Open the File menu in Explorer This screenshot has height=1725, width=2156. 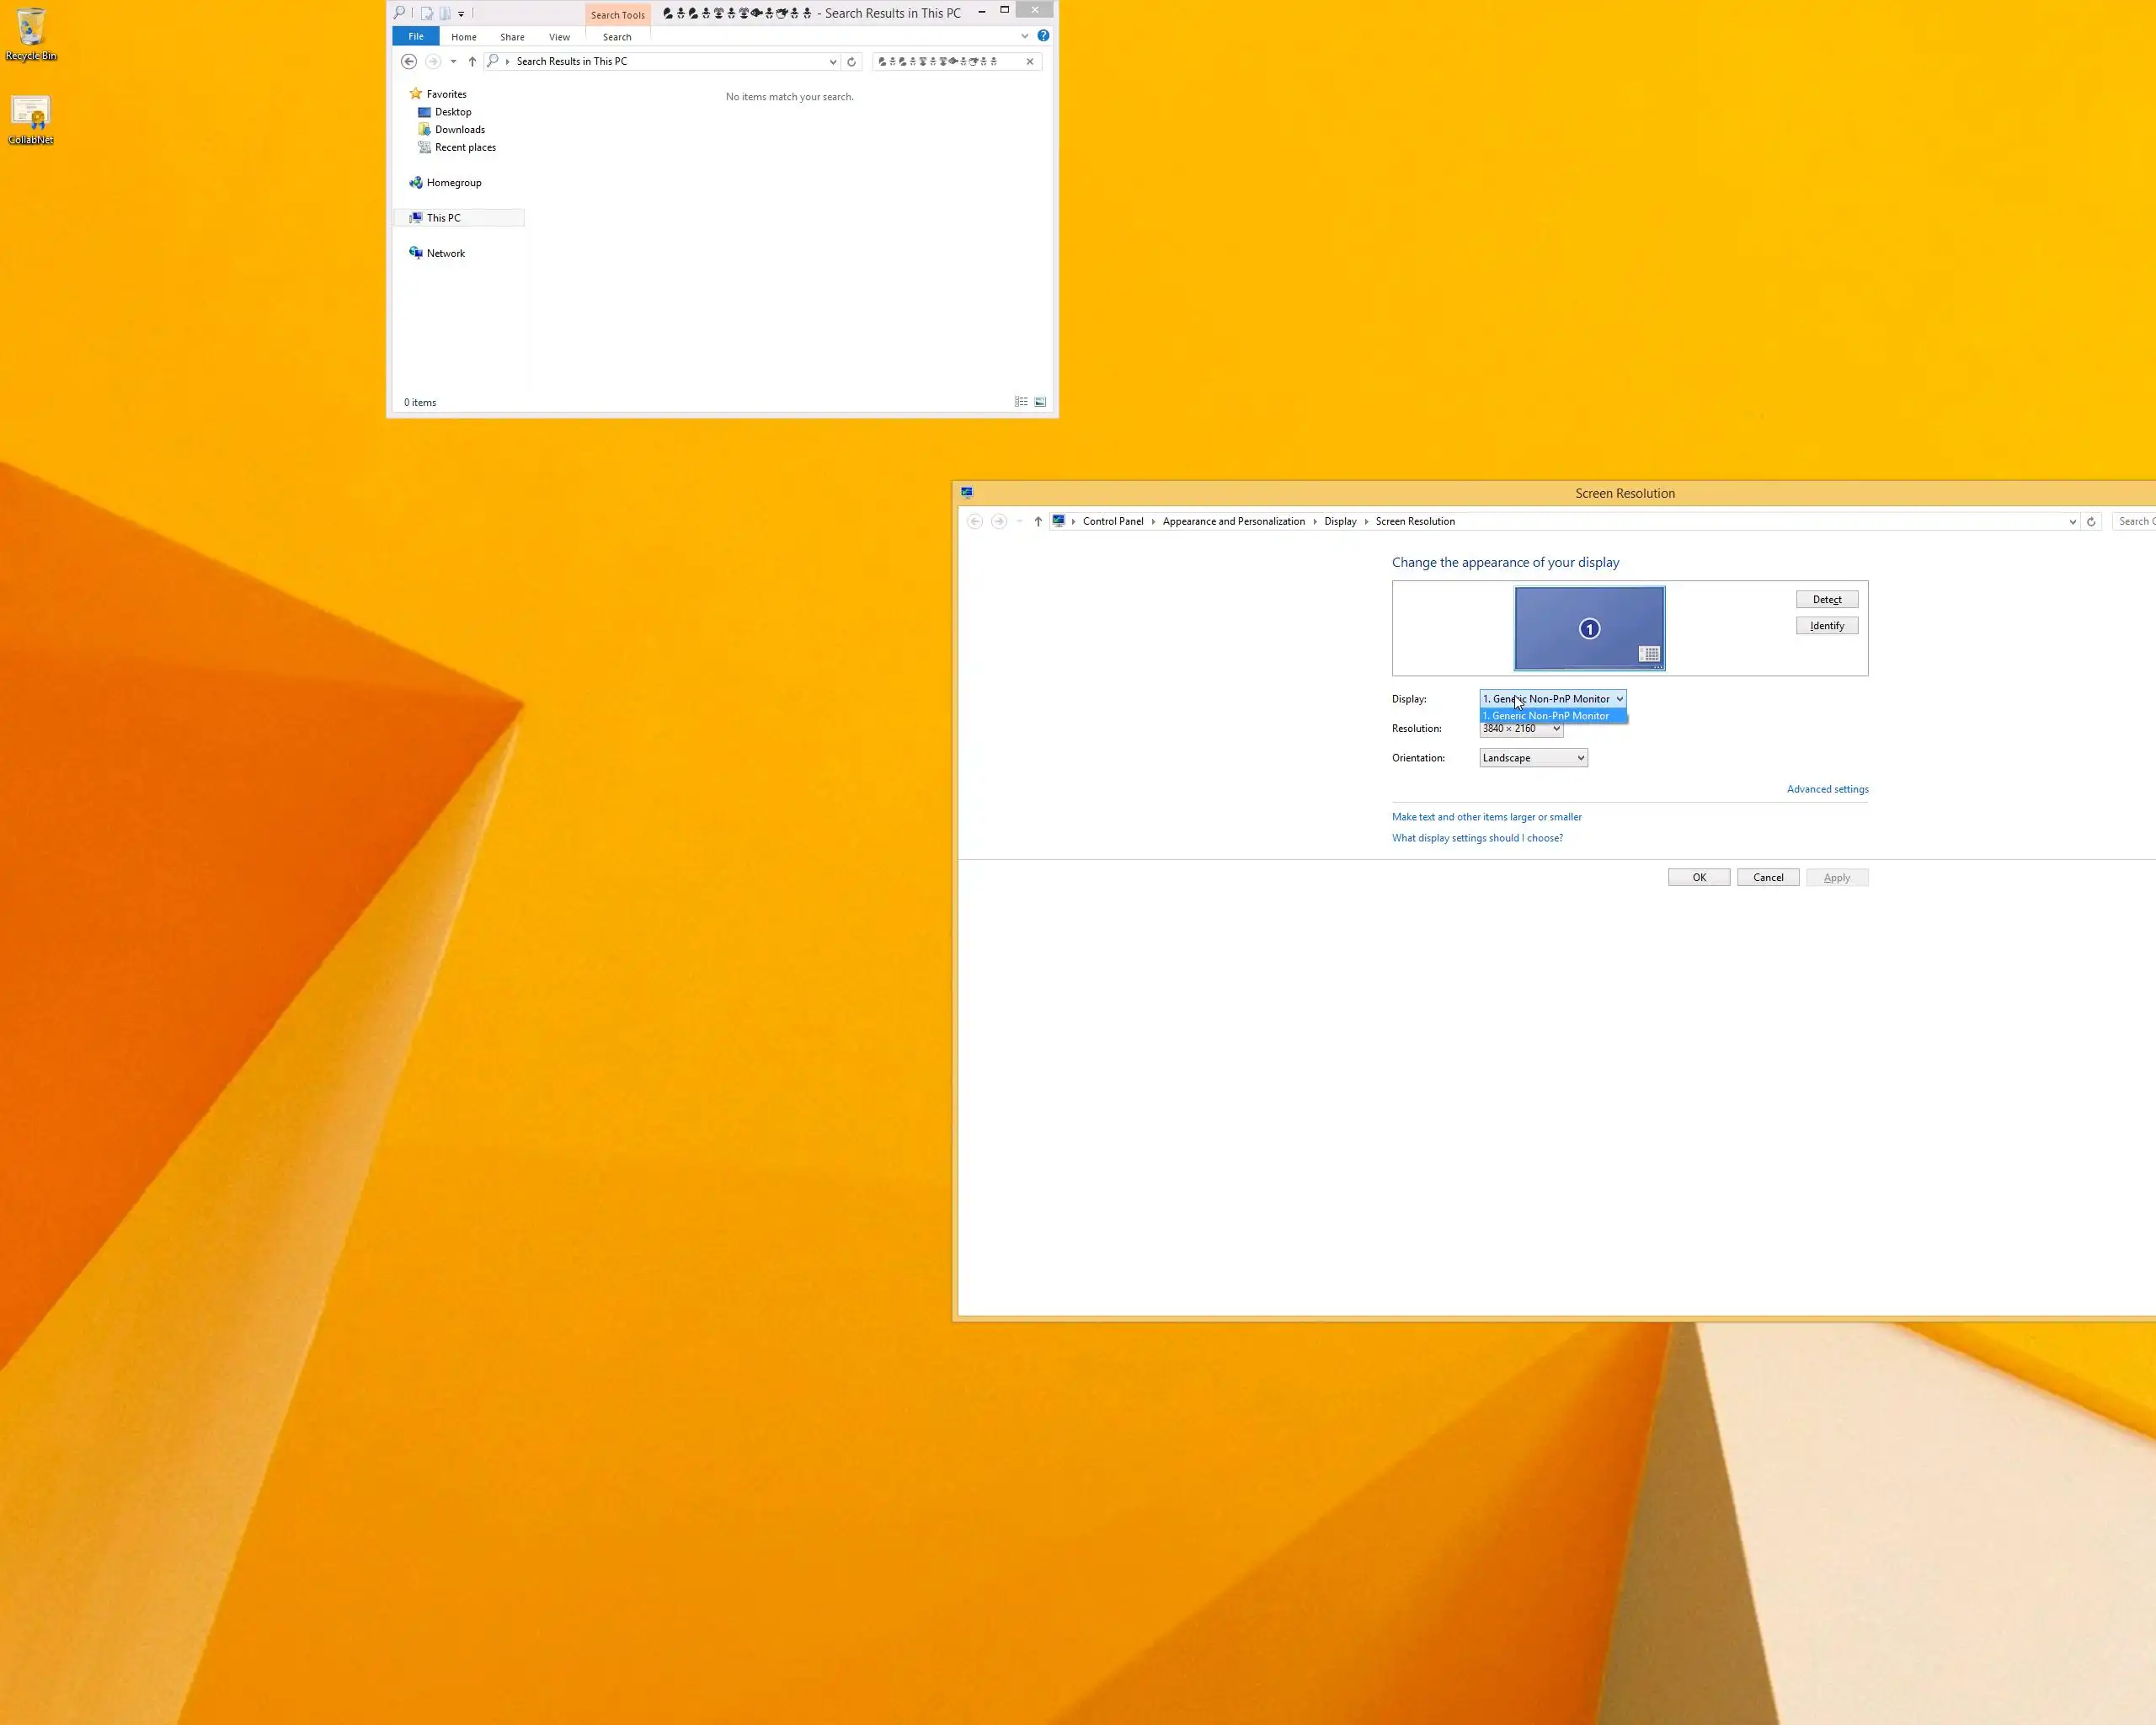pyautogui.click(x=415, y=37)
